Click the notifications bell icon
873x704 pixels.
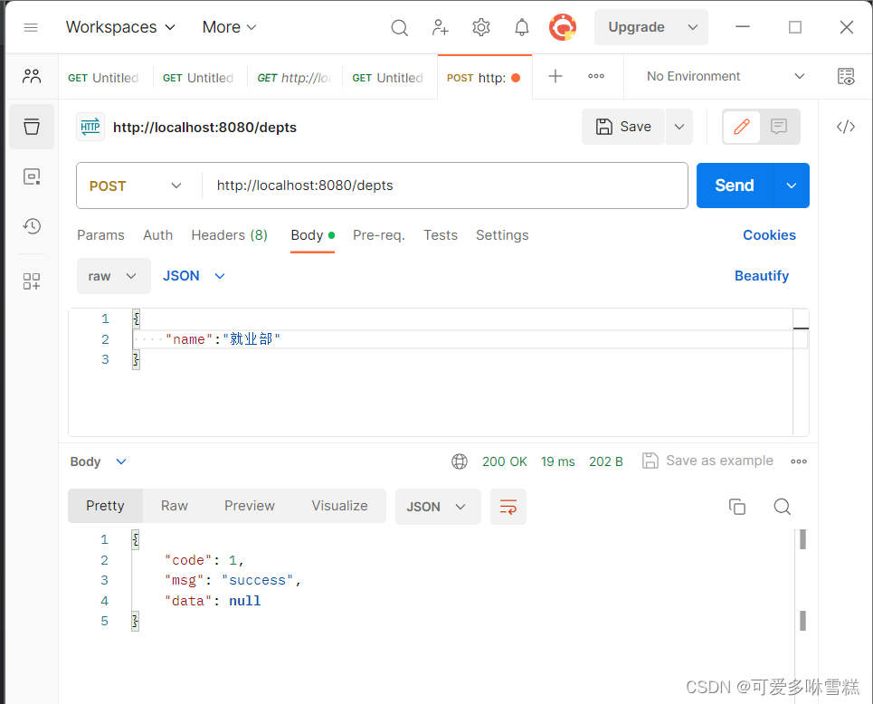521,27
